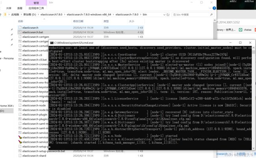Click the elasticsearch-cli file icon
The height and width of the screenshot is (158, 256).
20,55
